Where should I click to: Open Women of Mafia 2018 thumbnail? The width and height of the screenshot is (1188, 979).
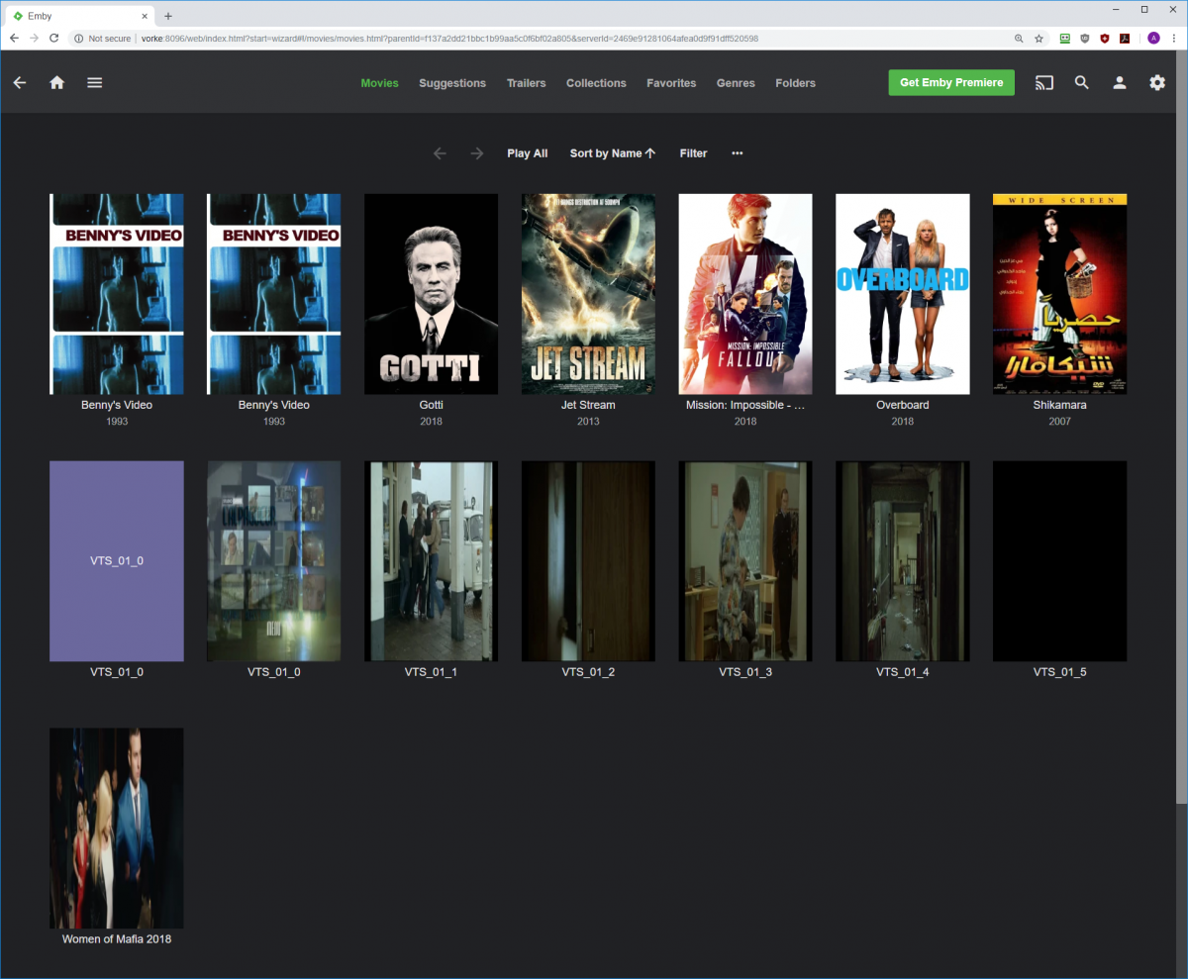click(117, 829)
